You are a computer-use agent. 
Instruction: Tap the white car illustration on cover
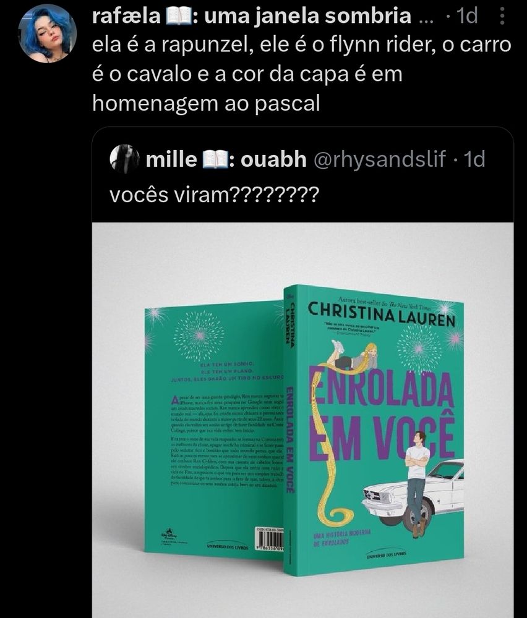point(413,493)
